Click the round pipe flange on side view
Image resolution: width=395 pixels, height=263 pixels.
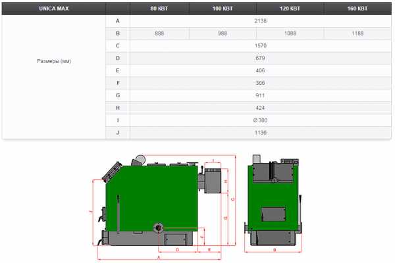click(x=159, y=227)
